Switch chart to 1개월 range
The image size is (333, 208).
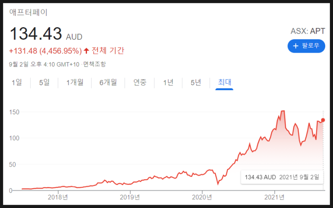click(75, 82)
